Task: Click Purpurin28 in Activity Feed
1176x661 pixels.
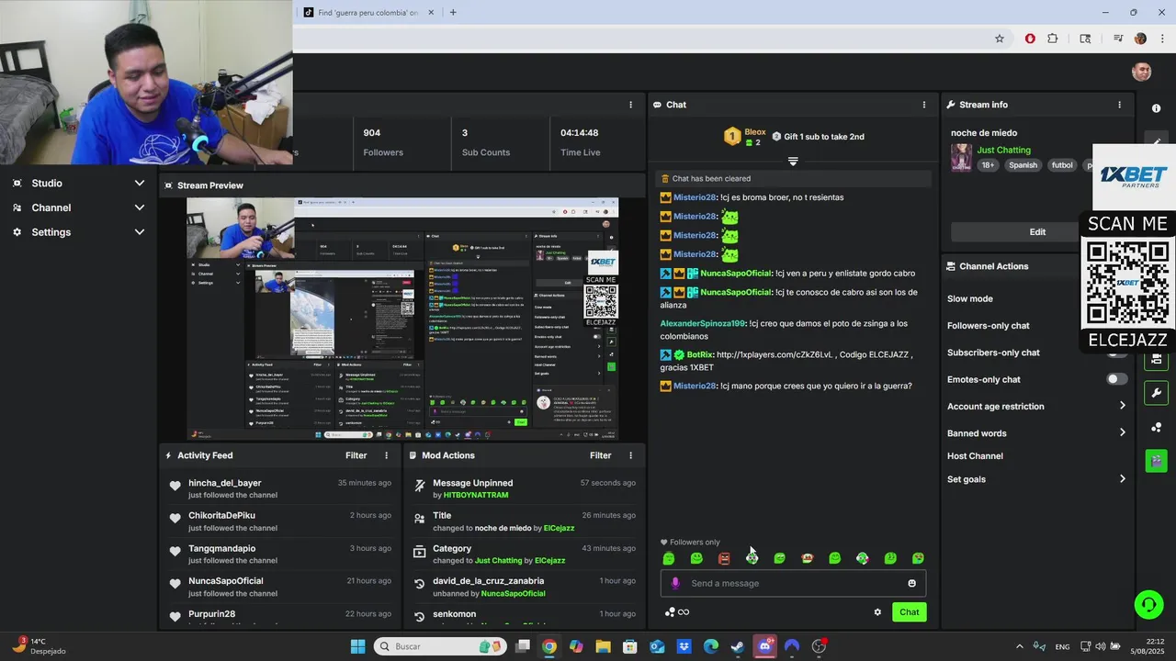Action: click(211, 613)
